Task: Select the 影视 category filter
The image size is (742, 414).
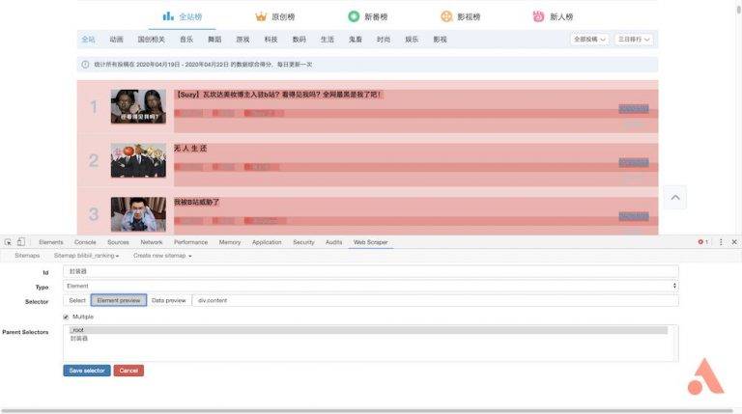Action: pos(441,40)
